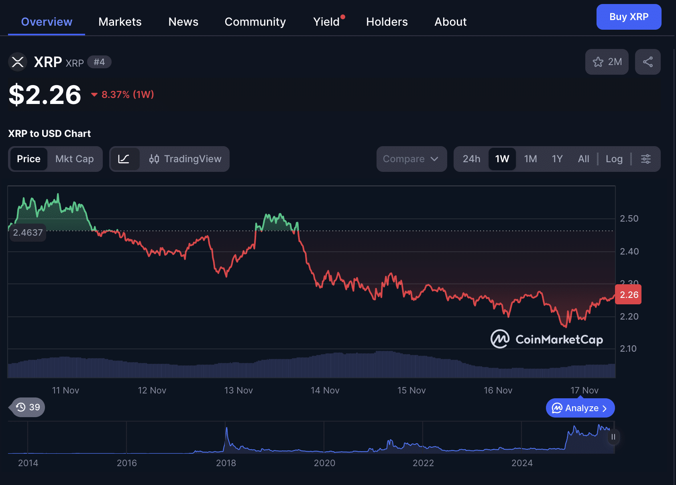Toggle Price view on the chart

[x=29, y=159]
